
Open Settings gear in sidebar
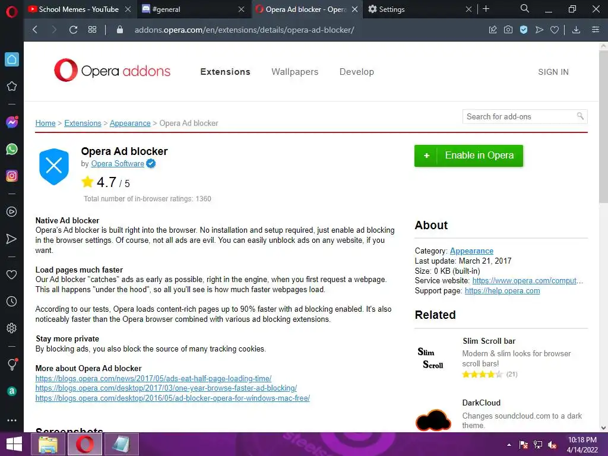pyautogui.click(x=12, y=328)
